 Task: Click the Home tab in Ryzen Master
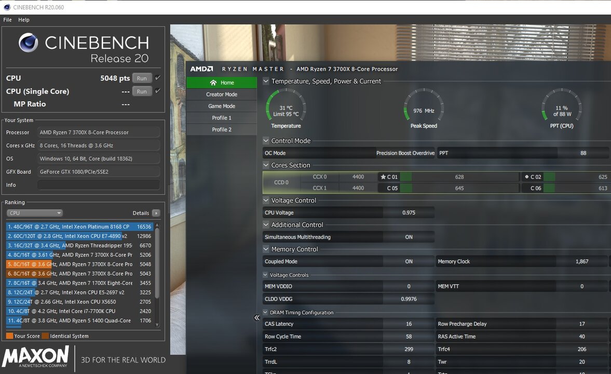point(221,83)
